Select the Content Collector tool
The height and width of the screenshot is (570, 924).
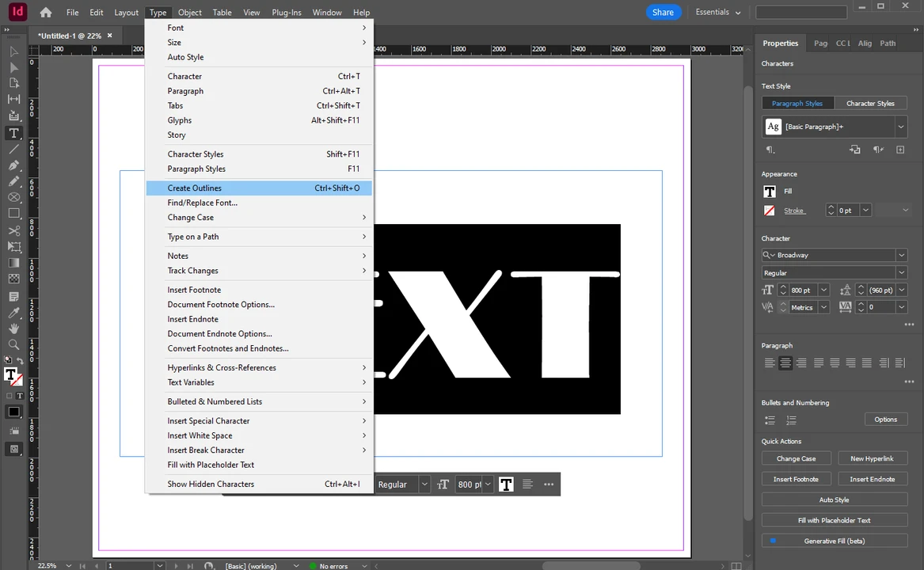[x=13, y=116]
